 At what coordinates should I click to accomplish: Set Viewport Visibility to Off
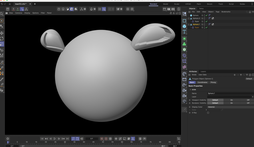click(248, 100)
